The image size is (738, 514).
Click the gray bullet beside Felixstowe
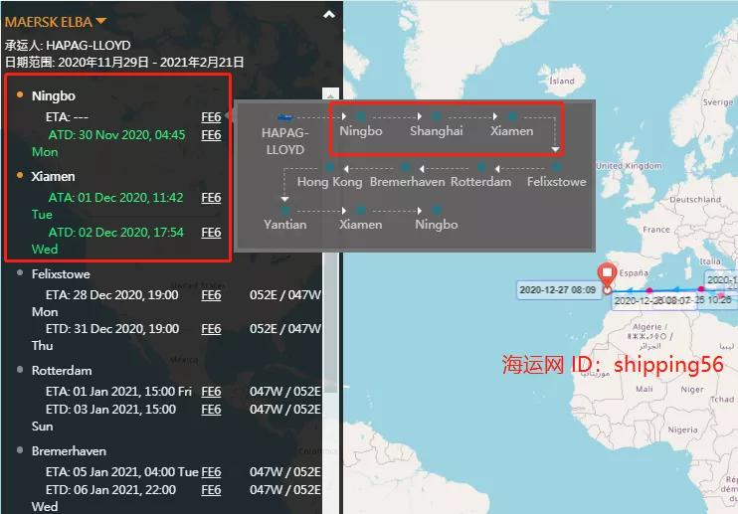(x=20, y=272)
